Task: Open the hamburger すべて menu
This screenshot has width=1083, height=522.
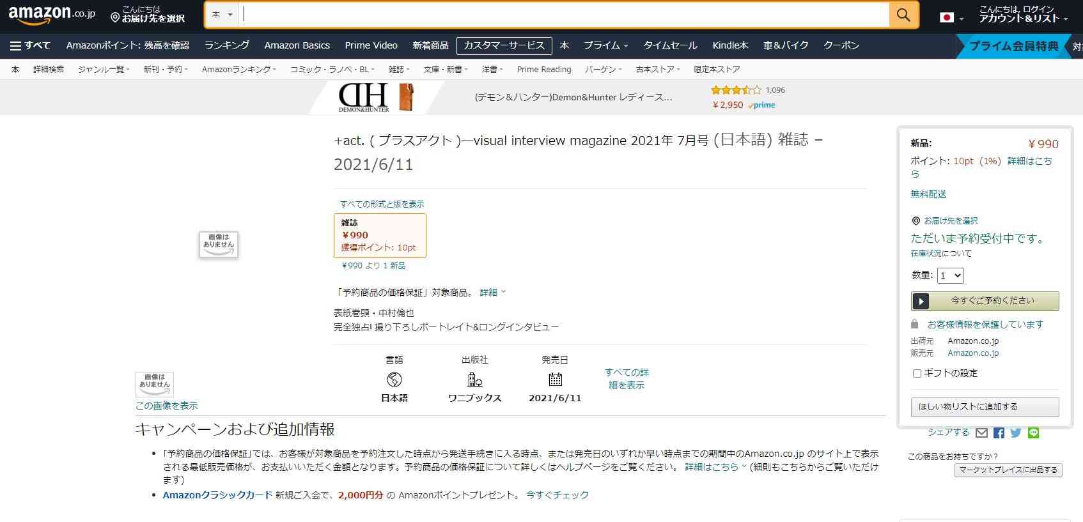Action: [x=30, y=45]
